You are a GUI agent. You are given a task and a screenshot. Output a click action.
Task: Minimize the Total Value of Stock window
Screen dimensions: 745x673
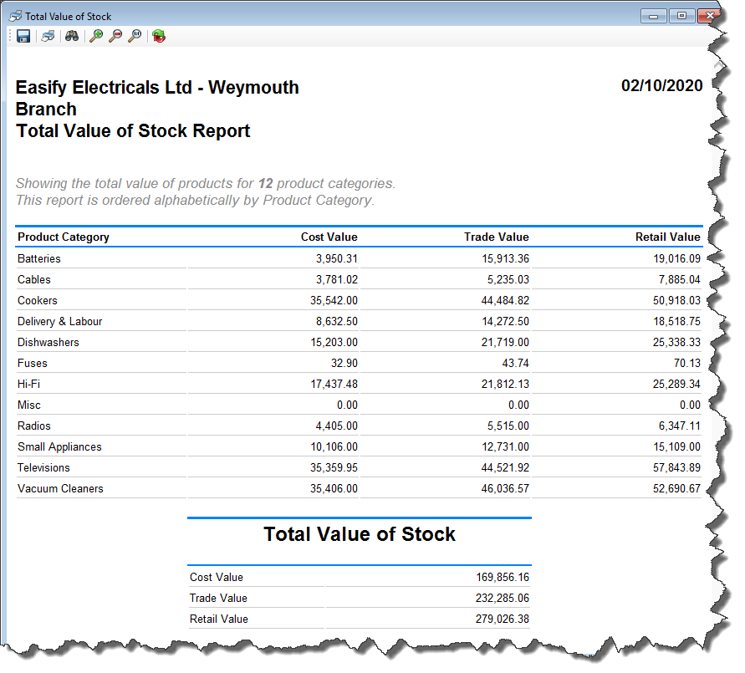coord(653,16)
